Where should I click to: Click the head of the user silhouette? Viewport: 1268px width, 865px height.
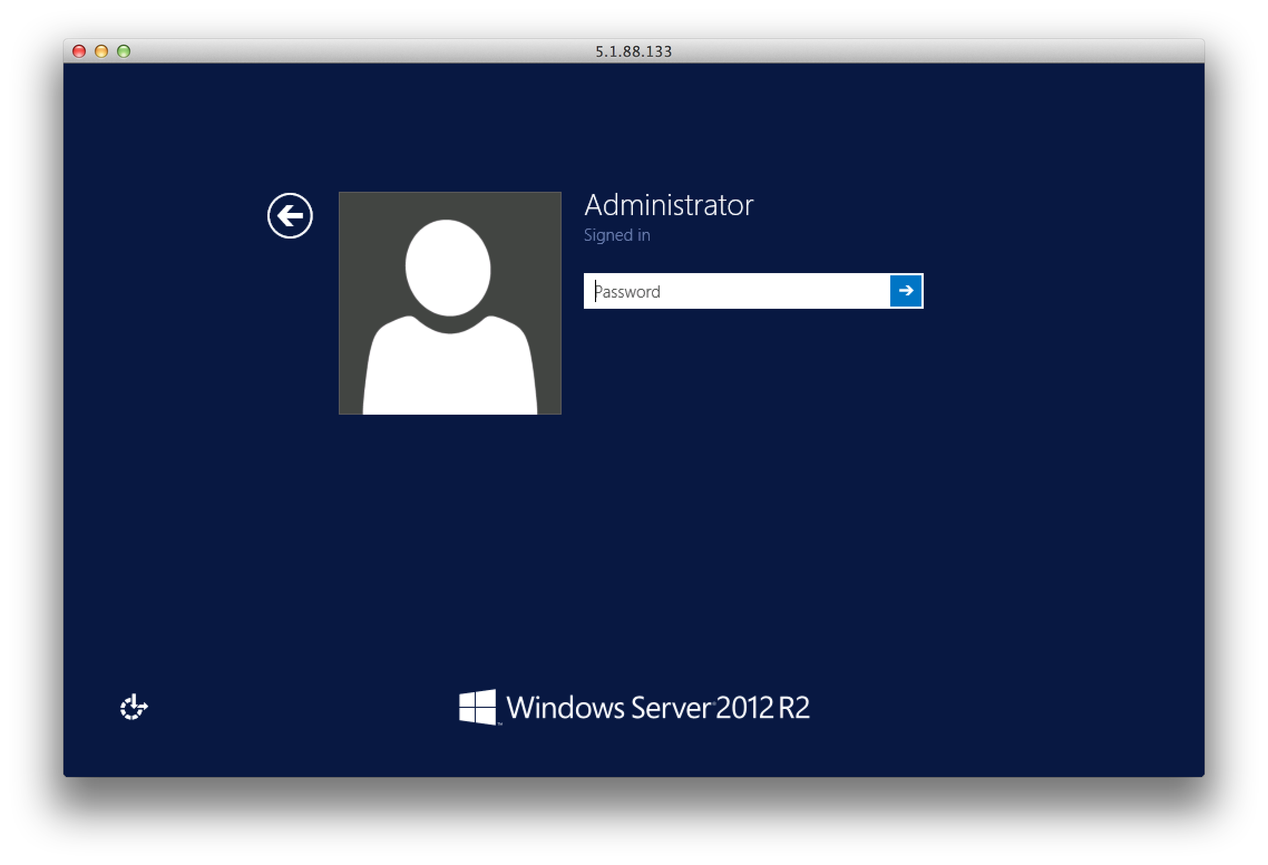click(448, 268)
